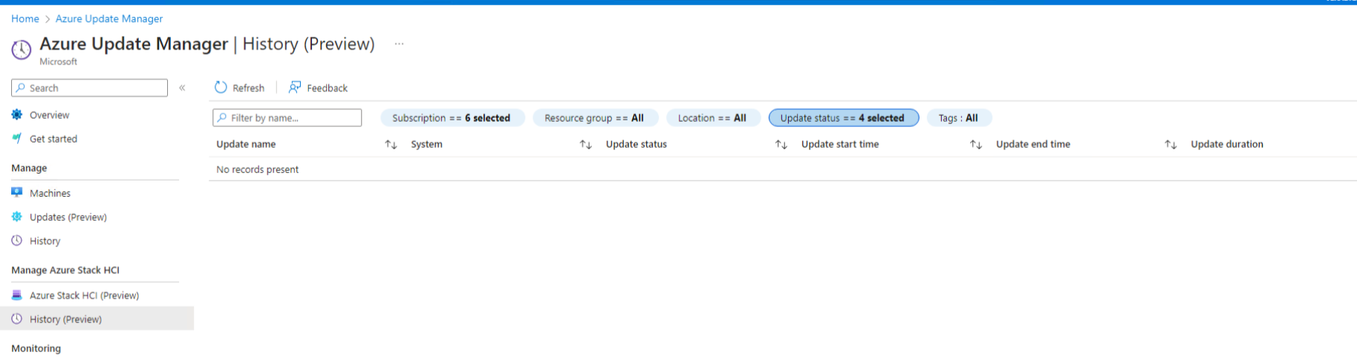
Task: Click the History clock icon under Manage
Action: coord(17,241)
